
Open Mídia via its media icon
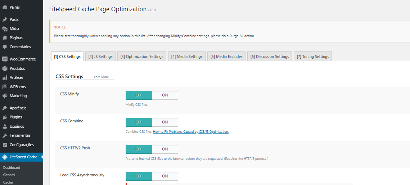5,29
